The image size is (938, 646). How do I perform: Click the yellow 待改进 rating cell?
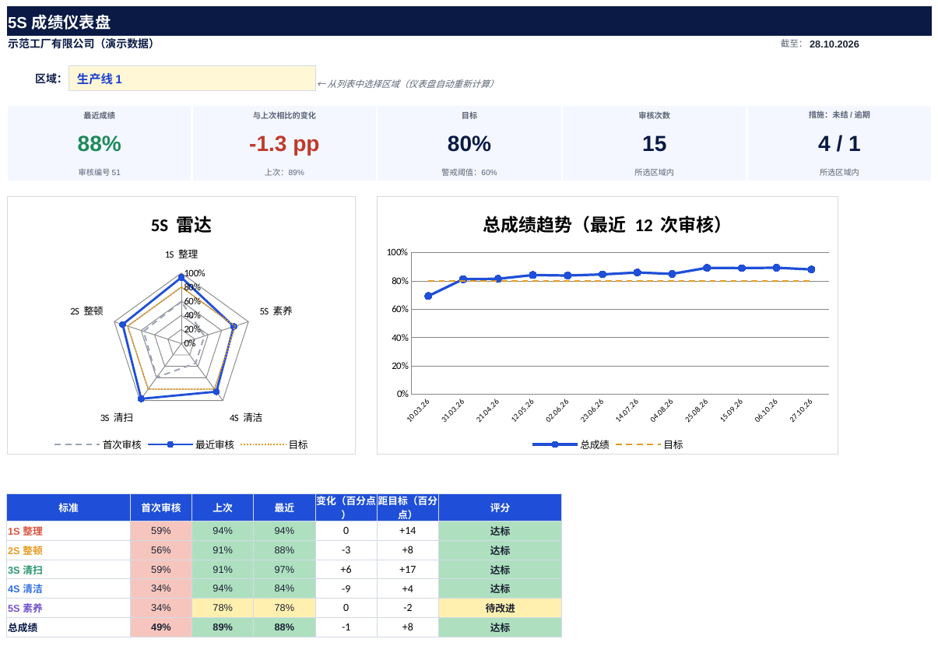click(500, 608)
